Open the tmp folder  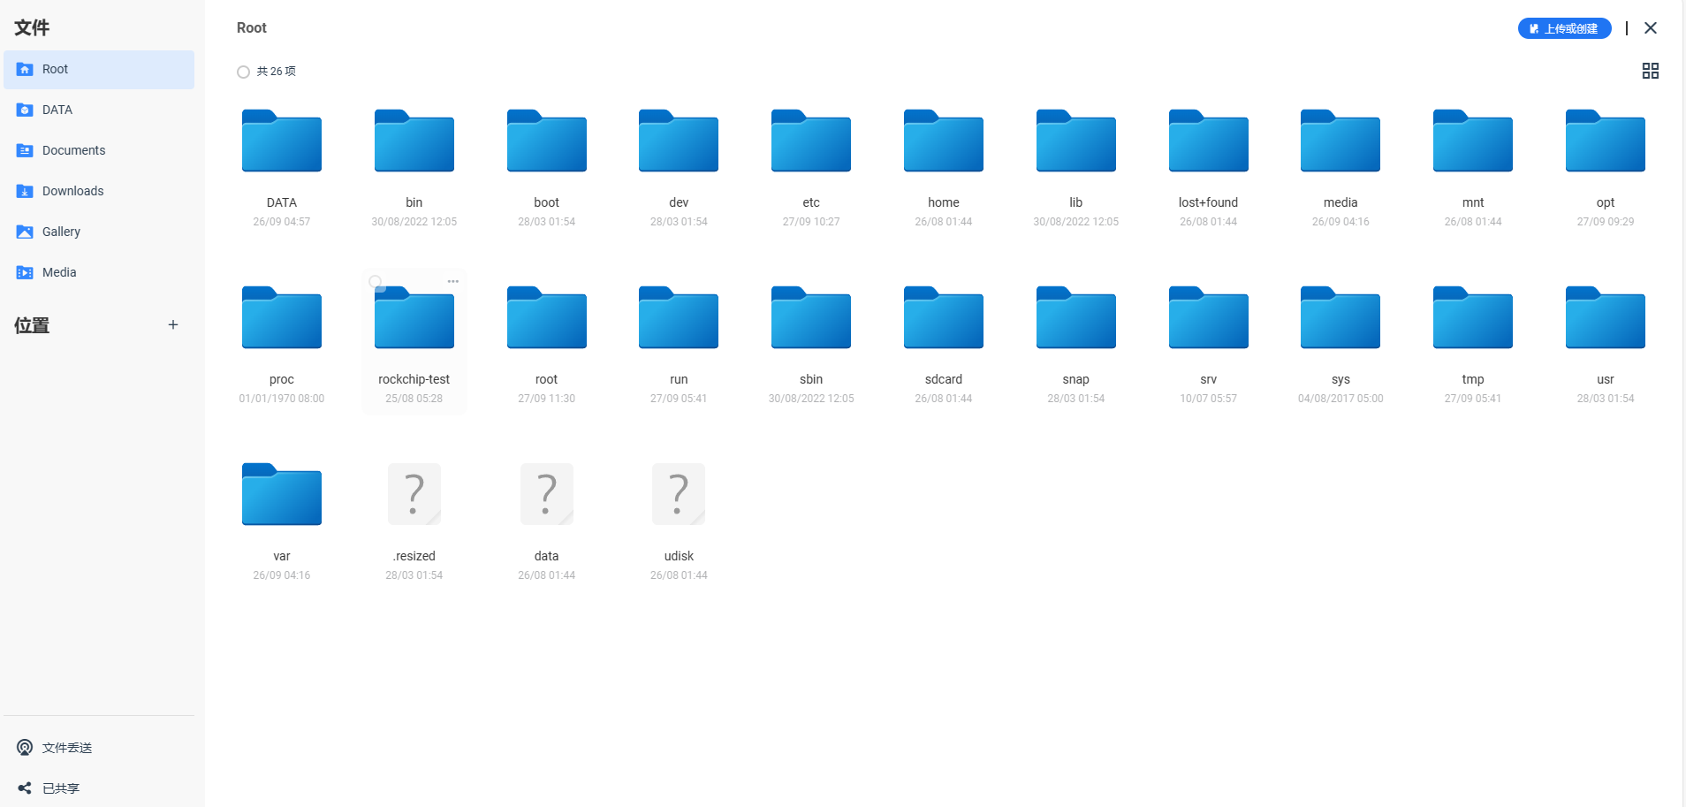pyautogui.click(x=1473, y=317)
